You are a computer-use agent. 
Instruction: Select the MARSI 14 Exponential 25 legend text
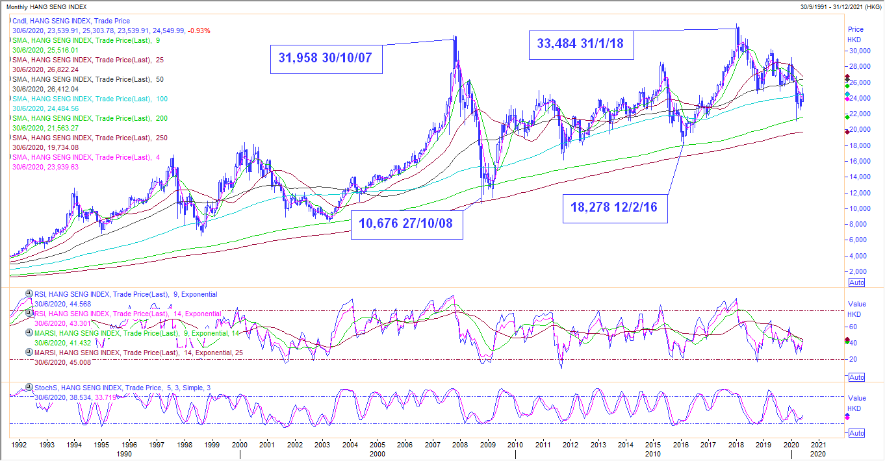tap(139, 352)
